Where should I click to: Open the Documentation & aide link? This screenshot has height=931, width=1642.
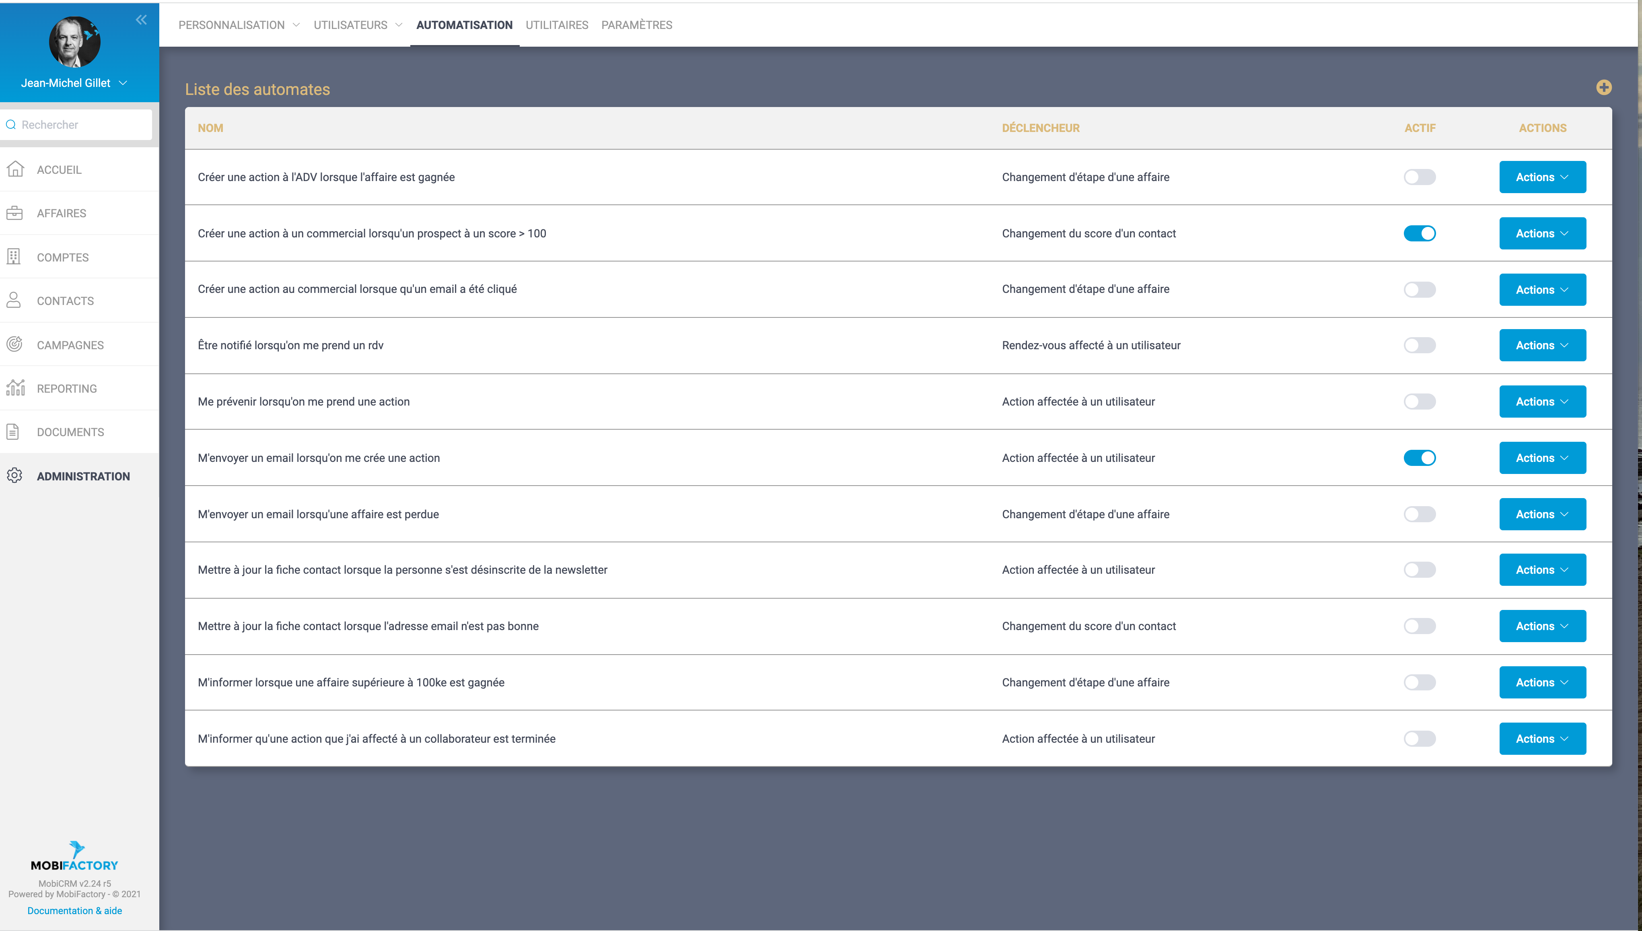click(x=74, y=910)
